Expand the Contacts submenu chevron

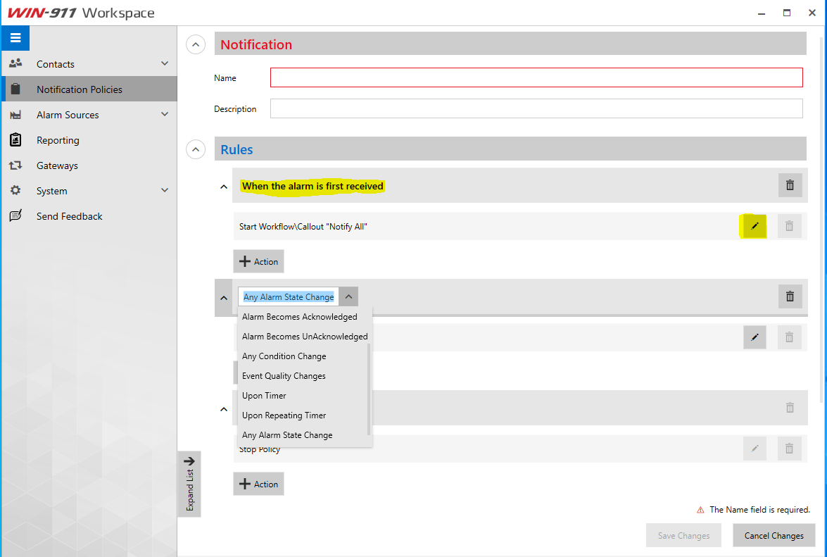165,63
